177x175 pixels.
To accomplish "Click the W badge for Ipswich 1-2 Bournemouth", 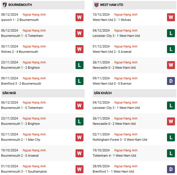I will (79, 17).
